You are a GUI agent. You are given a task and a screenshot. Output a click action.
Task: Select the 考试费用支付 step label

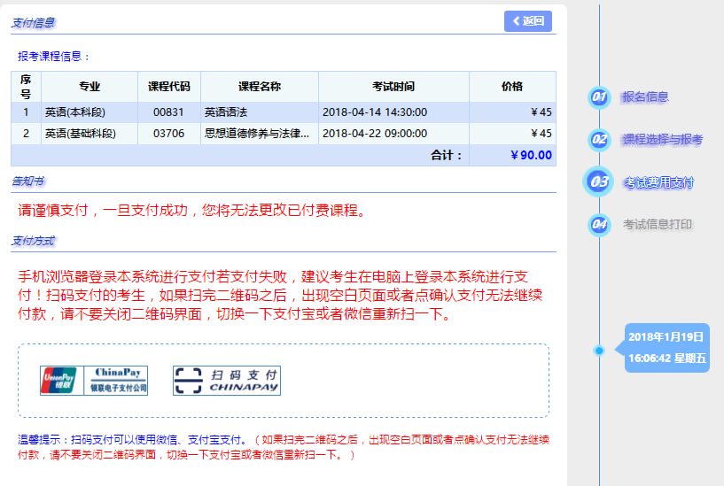(x=658, y=182)
